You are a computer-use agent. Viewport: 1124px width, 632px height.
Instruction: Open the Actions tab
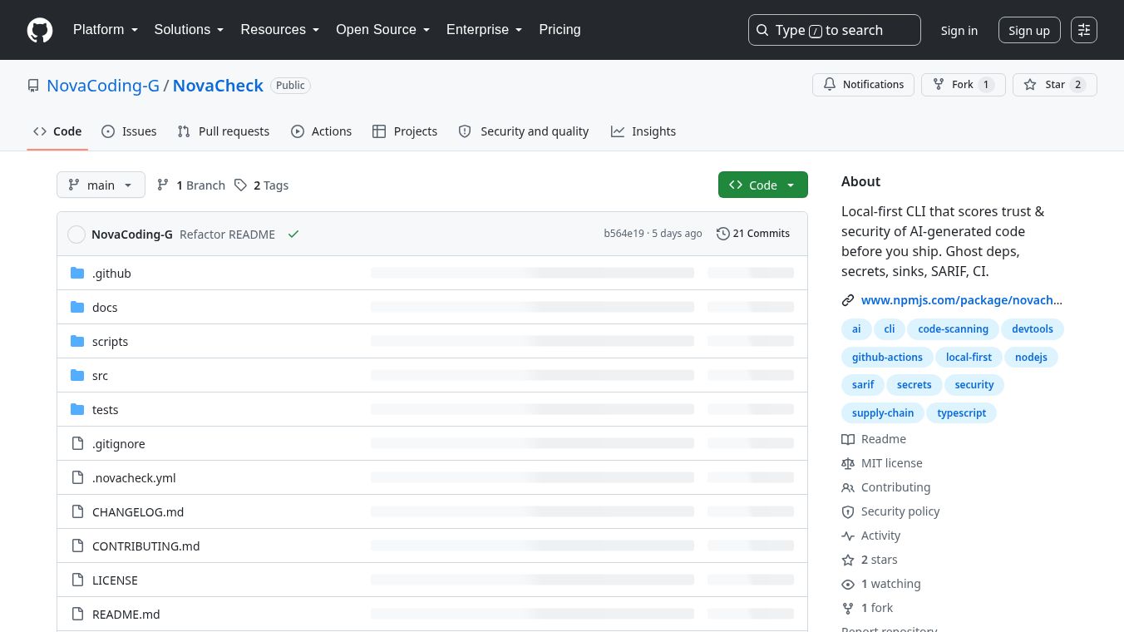(x=321, y=131)
